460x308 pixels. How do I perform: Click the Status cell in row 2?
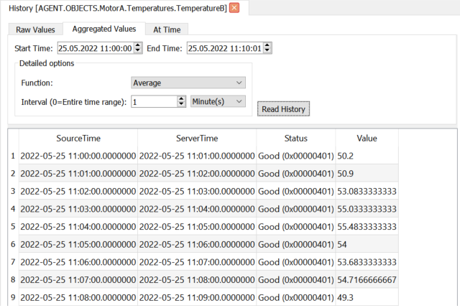click(295, 174)
